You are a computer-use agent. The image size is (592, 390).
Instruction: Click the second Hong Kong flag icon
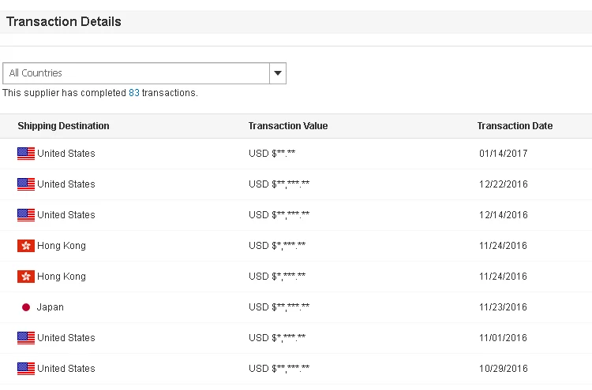[x=26, y=277]
